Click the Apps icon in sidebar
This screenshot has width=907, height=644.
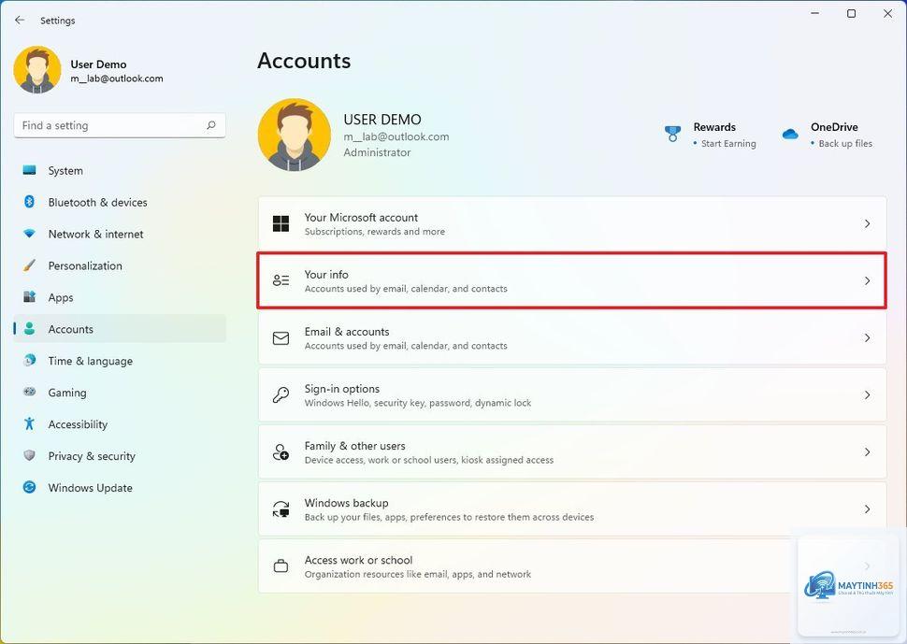[x=30, y=296]
